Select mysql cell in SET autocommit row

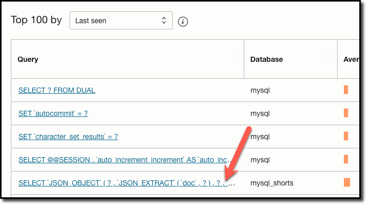[260, 113]
